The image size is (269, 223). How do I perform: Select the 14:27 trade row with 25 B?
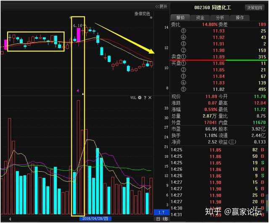click(218, 195)
